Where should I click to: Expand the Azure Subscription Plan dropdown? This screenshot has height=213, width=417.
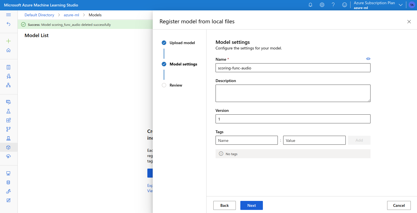(400, 5)
